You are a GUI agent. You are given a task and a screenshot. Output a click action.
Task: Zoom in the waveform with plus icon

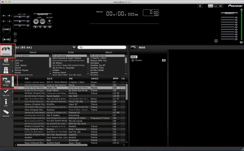click(x=15, y=34)
